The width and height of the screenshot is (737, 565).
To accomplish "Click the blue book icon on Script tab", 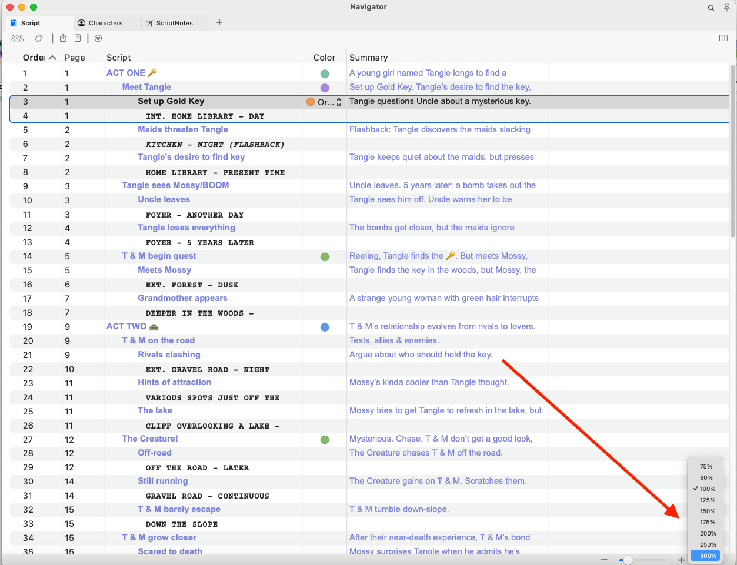I will click(14, 23).
